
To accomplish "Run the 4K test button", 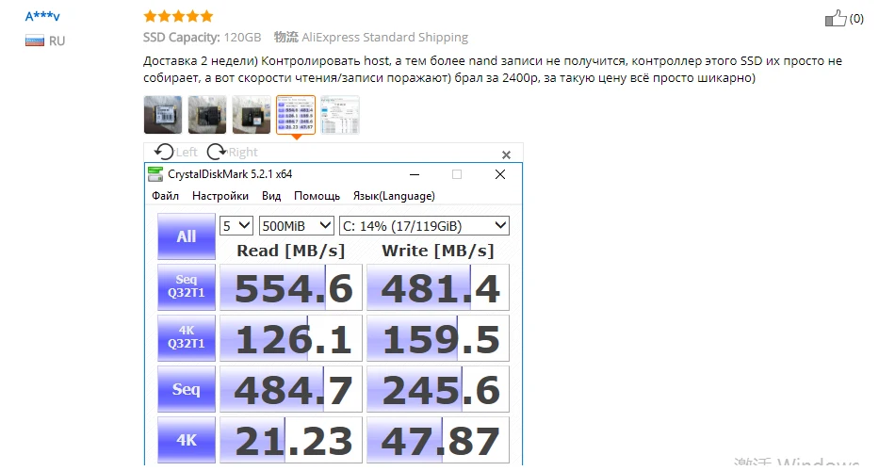I will (x=187, y=440).
